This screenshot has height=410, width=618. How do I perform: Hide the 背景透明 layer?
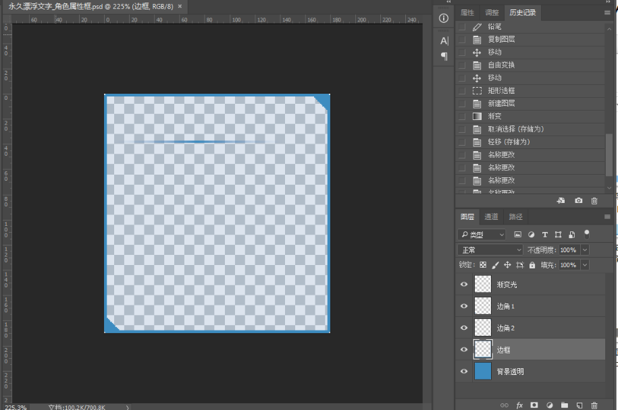pos(464,372)
